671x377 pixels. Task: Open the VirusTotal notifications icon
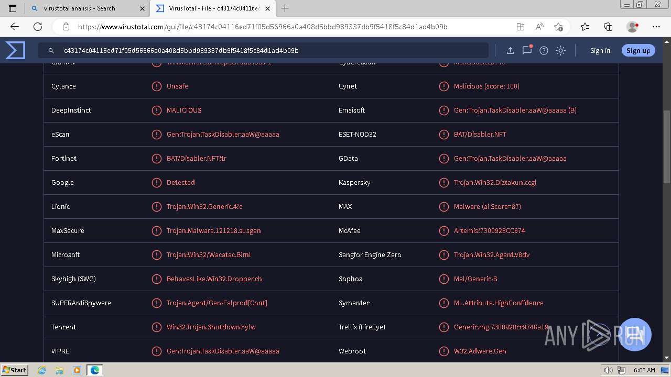(527, 50)
